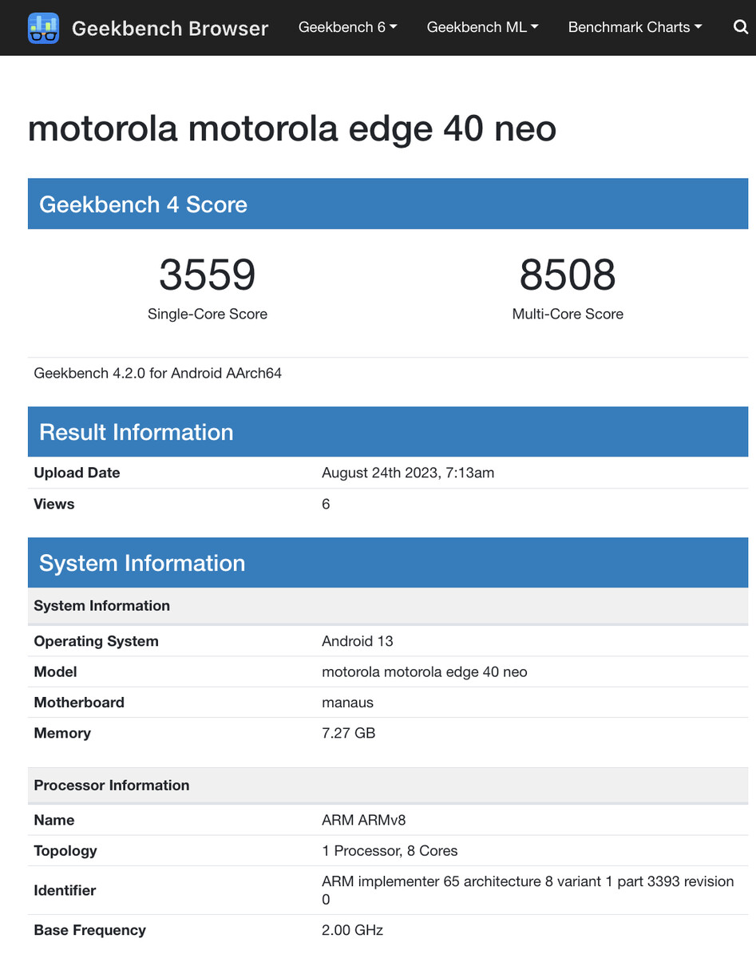This screenshot has height=958, width=756.
Task: Go to the Geekbench Browser home link
Action: pyautogui.click(x=169, y=29)
